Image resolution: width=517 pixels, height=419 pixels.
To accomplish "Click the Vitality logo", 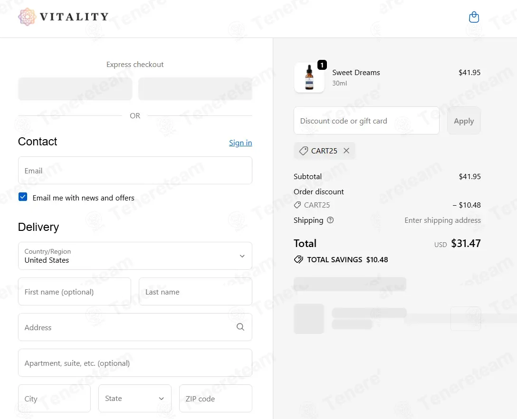I will point(63,17).
